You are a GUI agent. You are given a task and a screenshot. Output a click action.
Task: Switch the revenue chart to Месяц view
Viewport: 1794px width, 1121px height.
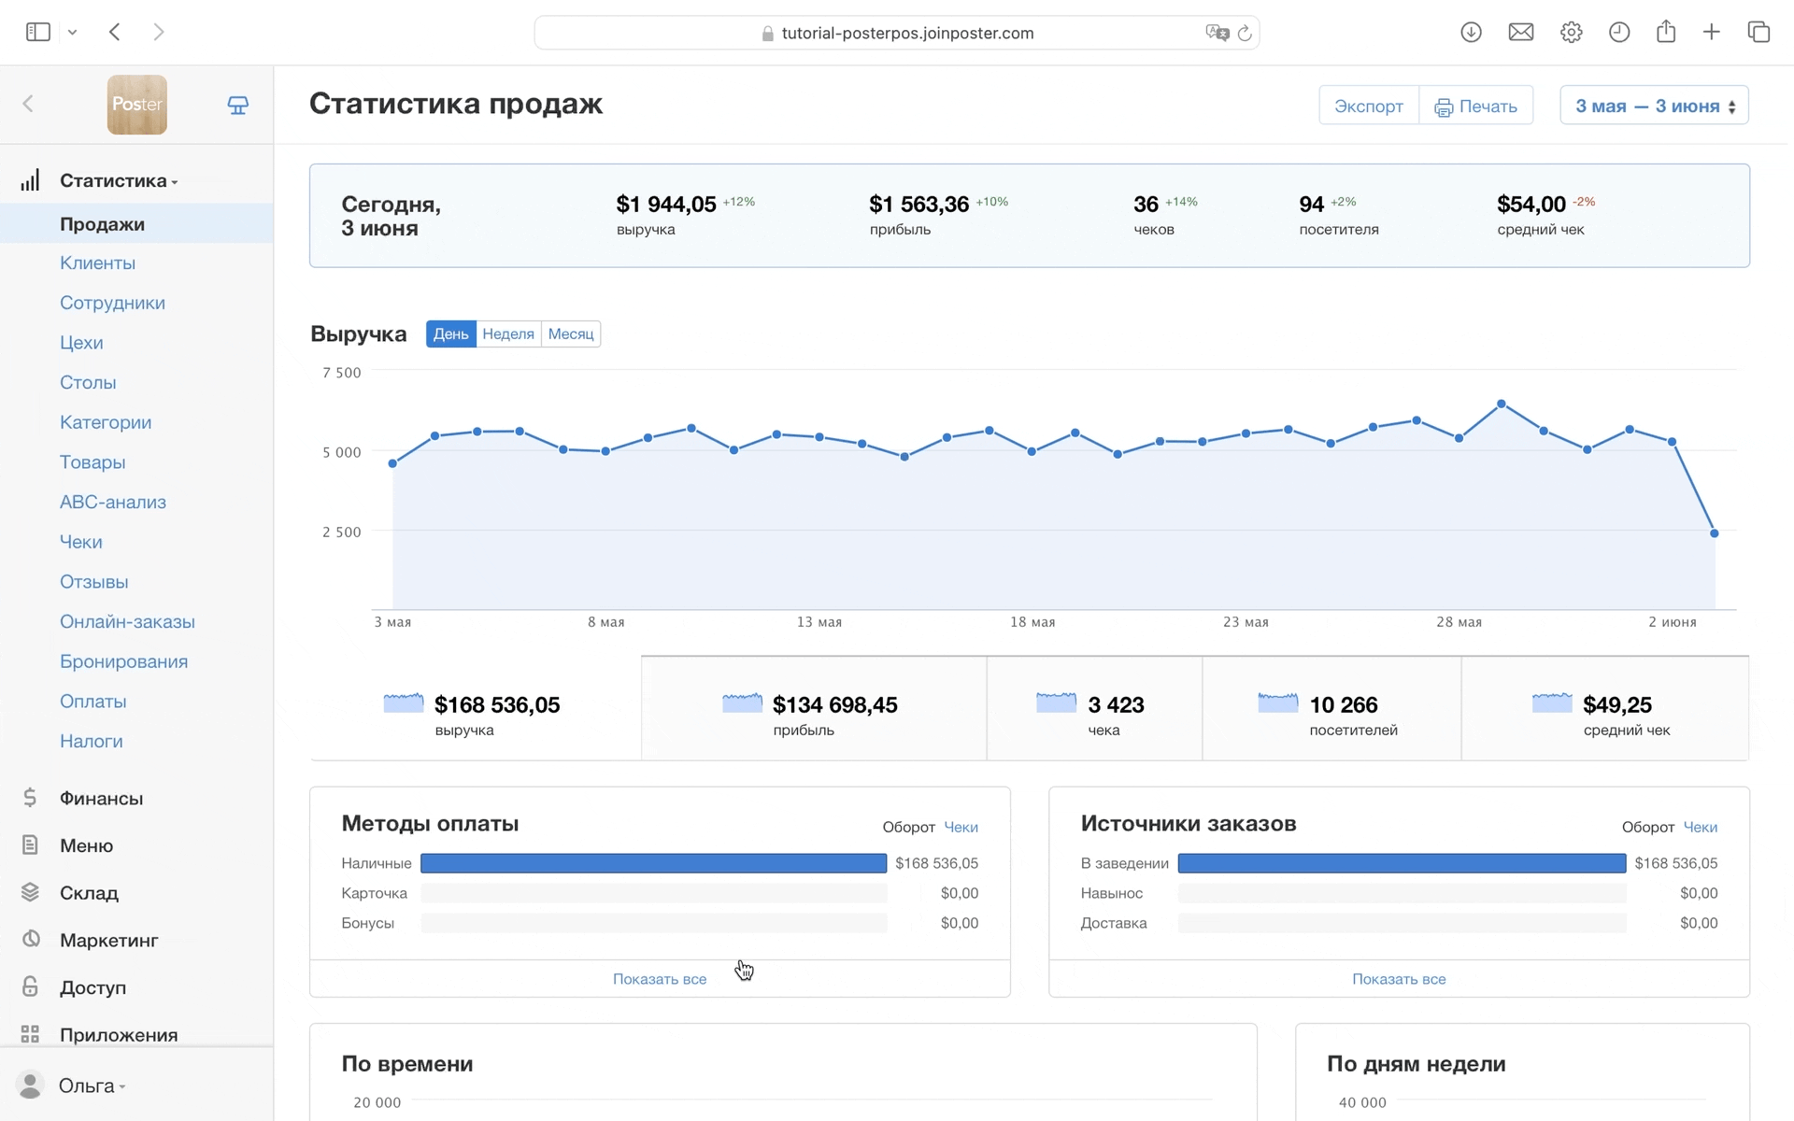pyautogui.click(x=570, y=333)
